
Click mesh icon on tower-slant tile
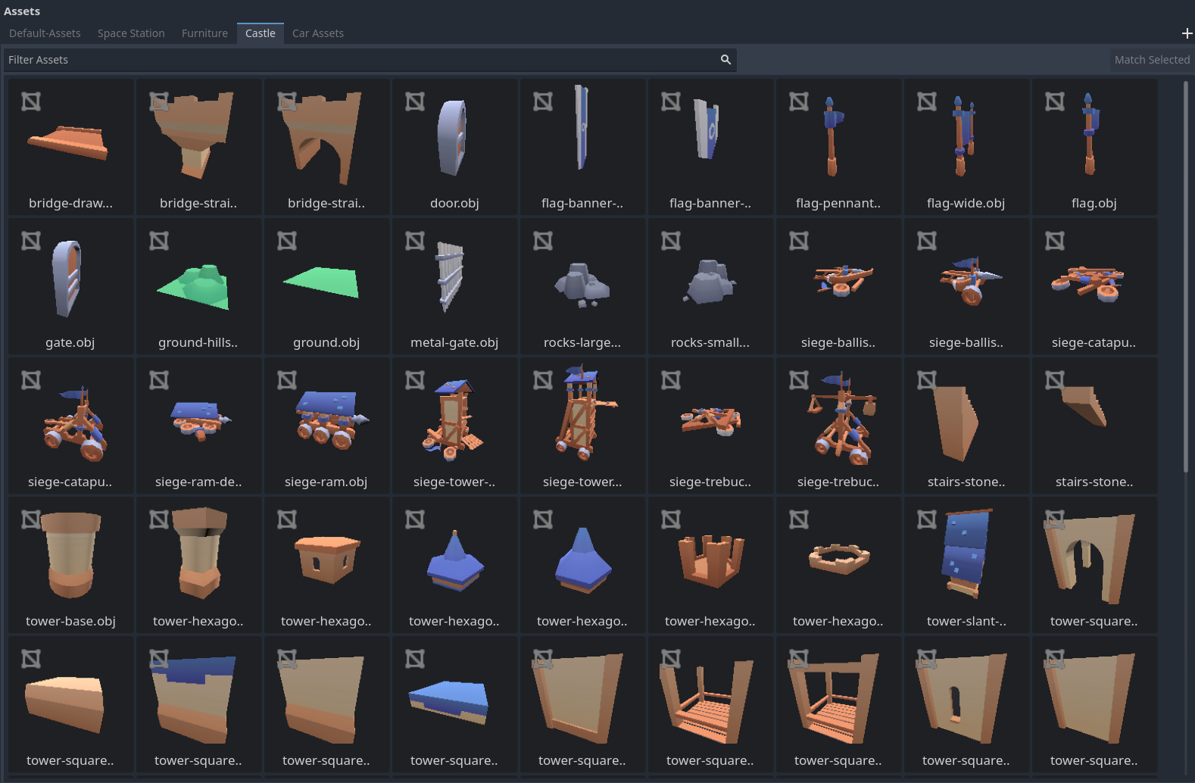pyautogui.click(x=927, y=519)
